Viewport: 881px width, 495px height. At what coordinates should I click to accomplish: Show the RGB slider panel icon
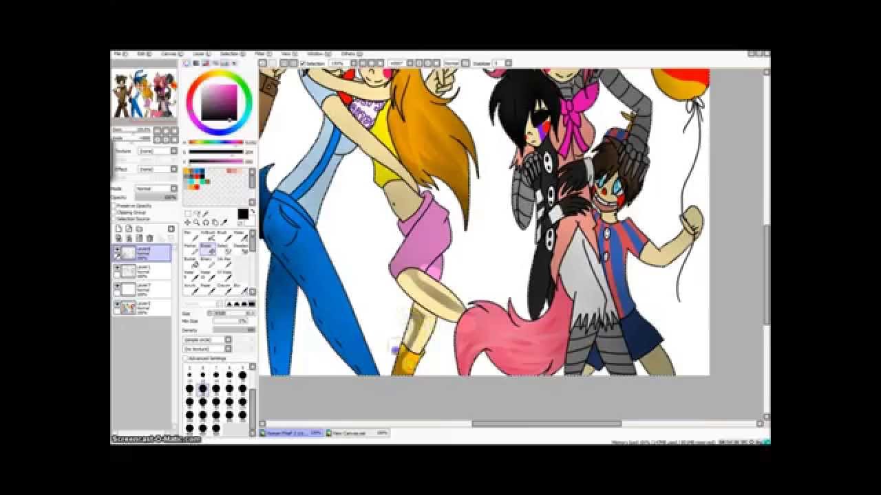196,63
